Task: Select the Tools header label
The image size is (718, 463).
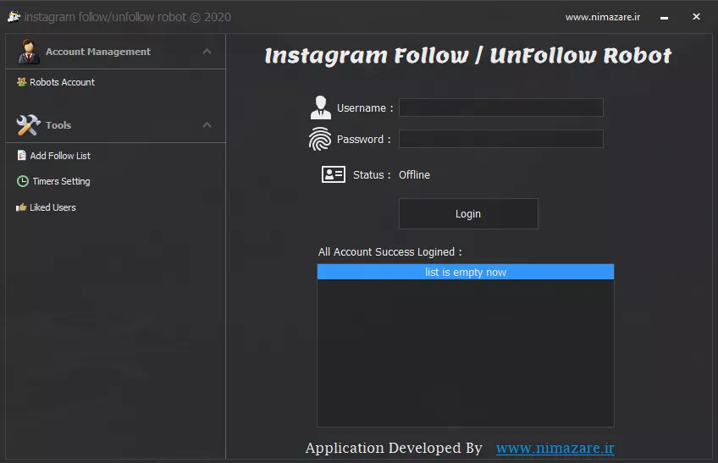Action: coord(58,125)
